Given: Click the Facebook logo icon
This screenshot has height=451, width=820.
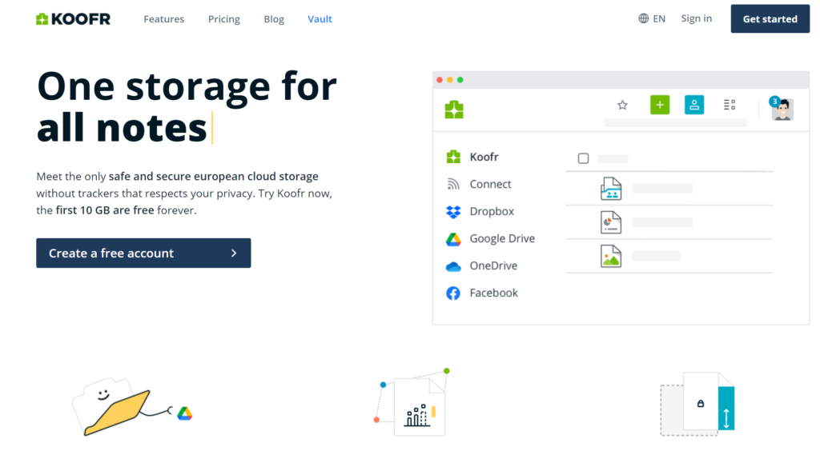Looking at the screenshot, I should pos(453,293).
